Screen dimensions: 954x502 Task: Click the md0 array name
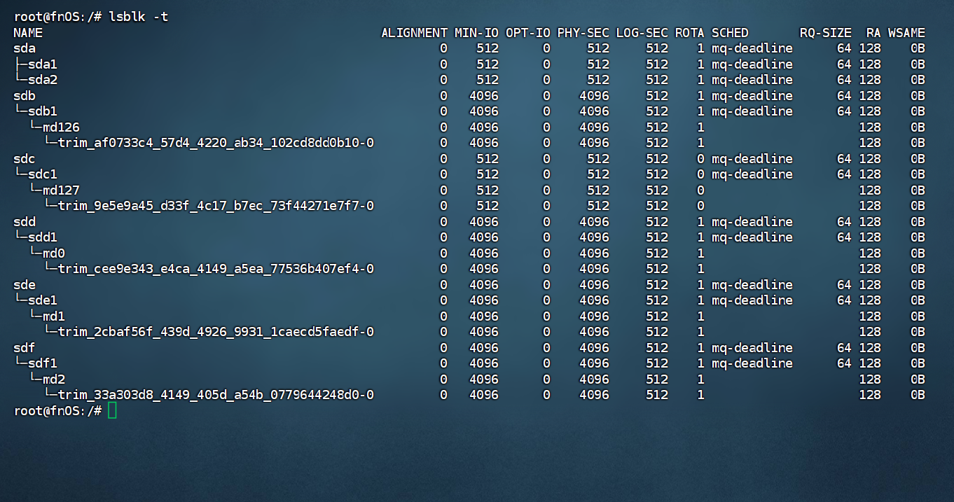pos(54,253)
